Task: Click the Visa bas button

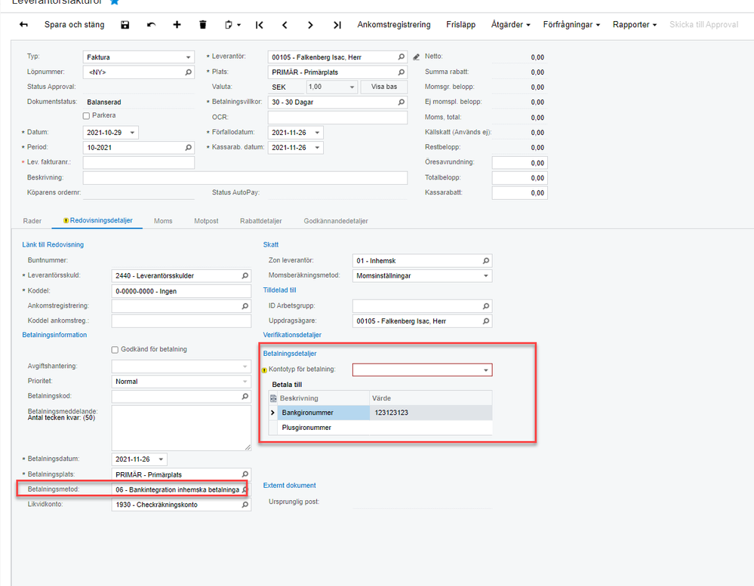Action: click(x=384, y=87)
